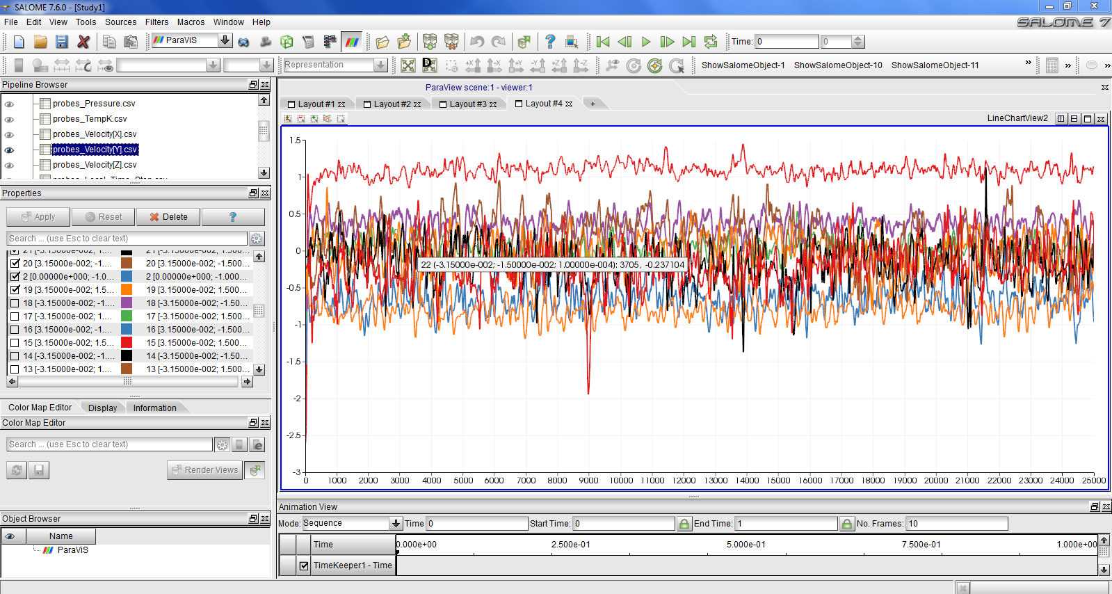1112x594 pixels.
Task: Click the toolbar Help question mark icon
Action: [550, 42]
